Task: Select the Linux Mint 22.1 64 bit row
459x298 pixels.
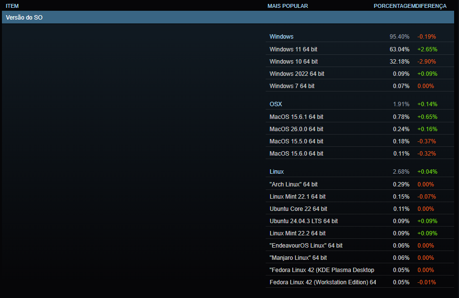Action: click(298, 197)
